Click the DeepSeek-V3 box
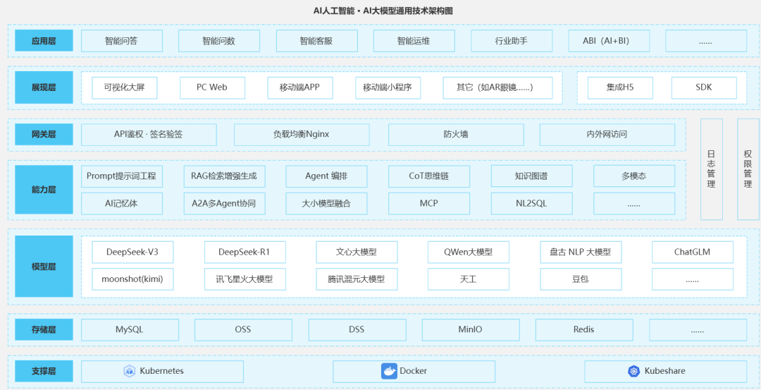 coord(132,252)
